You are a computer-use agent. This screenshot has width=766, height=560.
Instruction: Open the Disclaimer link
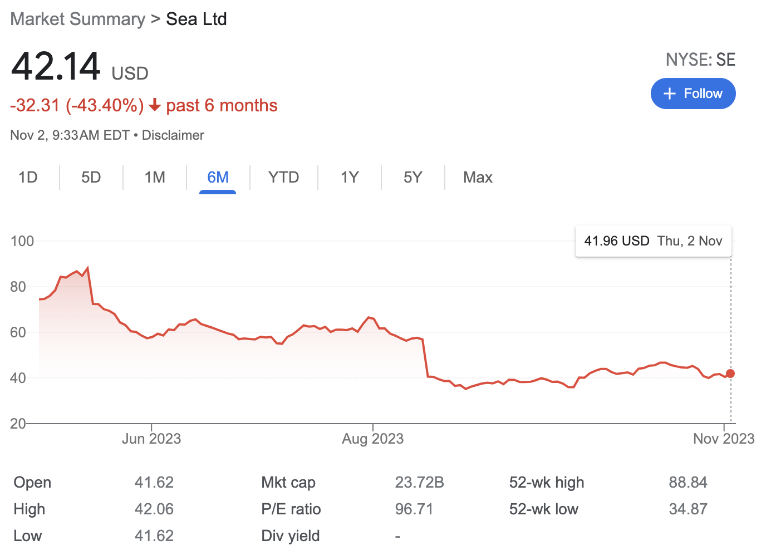click(x=173, y=135)
